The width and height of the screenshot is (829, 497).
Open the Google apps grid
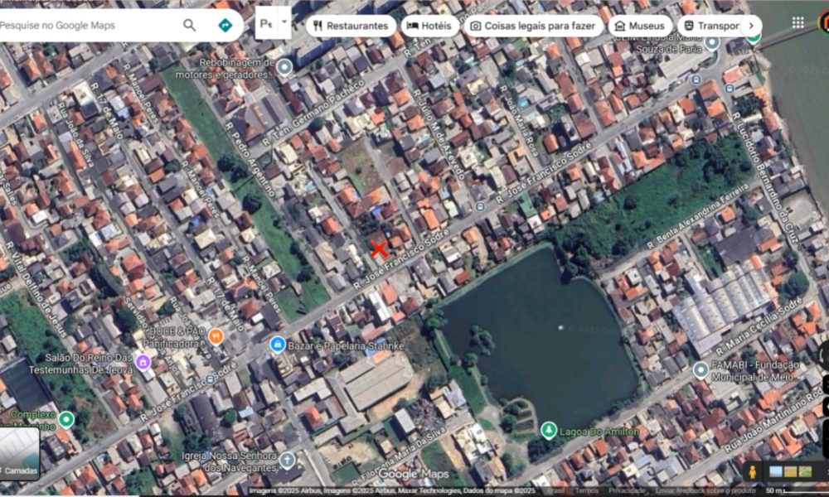(797, 23)
